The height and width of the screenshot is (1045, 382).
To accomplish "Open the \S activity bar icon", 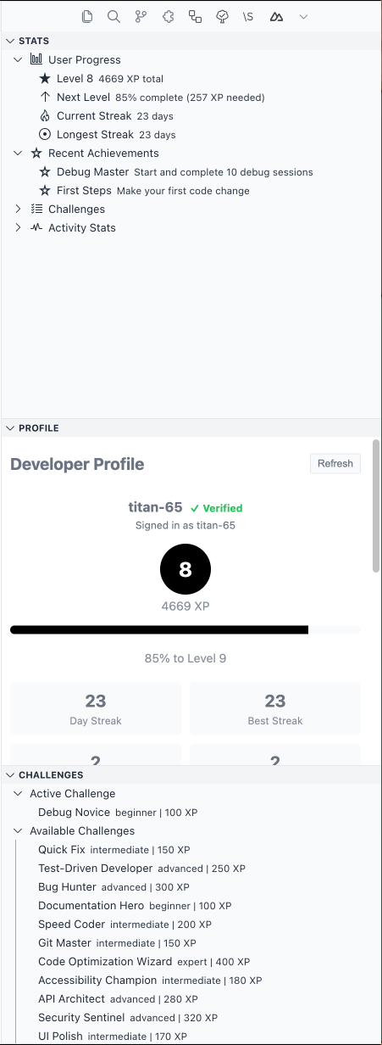I will (248, 16).
